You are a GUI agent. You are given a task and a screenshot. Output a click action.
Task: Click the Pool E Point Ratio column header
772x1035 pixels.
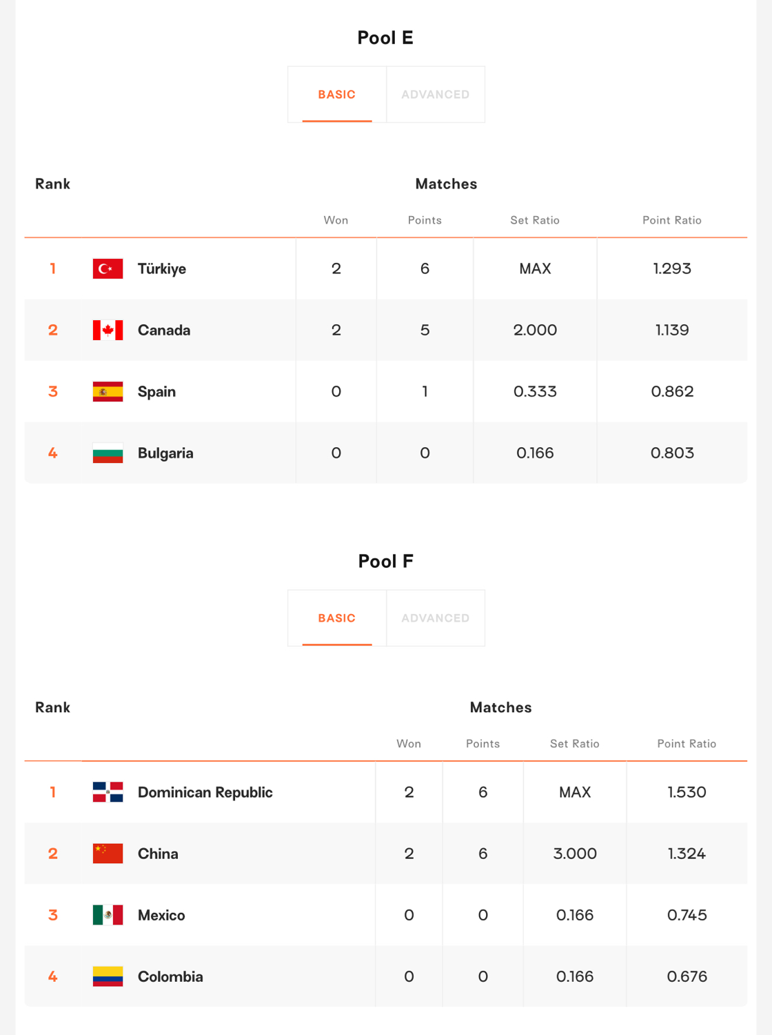[672, 220]
